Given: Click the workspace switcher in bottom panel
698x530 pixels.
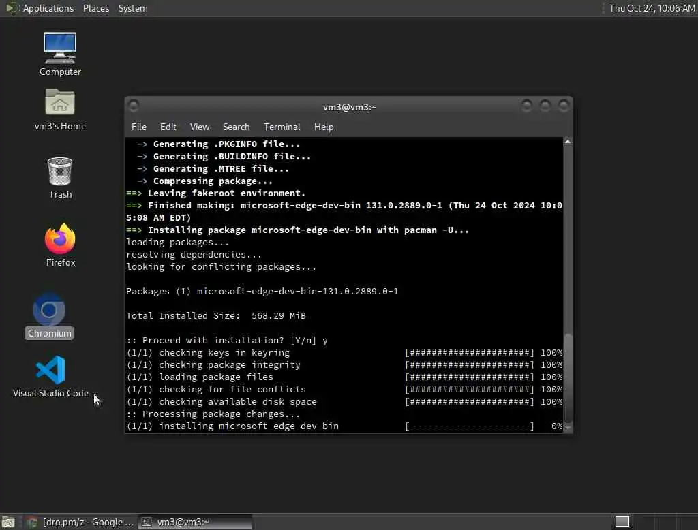Looking at the screenshot, I should click(622, 522).
